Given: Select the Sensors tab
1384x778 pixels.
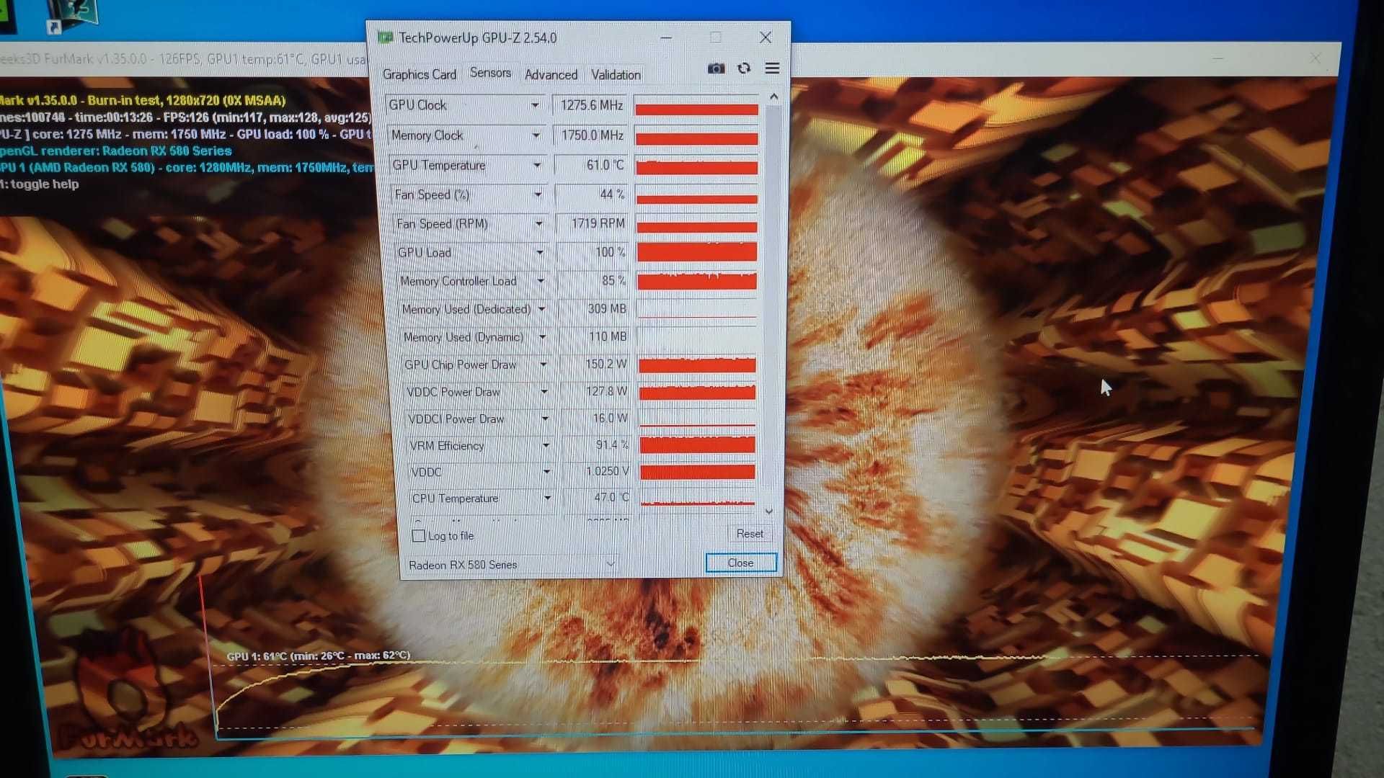Looking at the screenshot, I should point(490,73).
